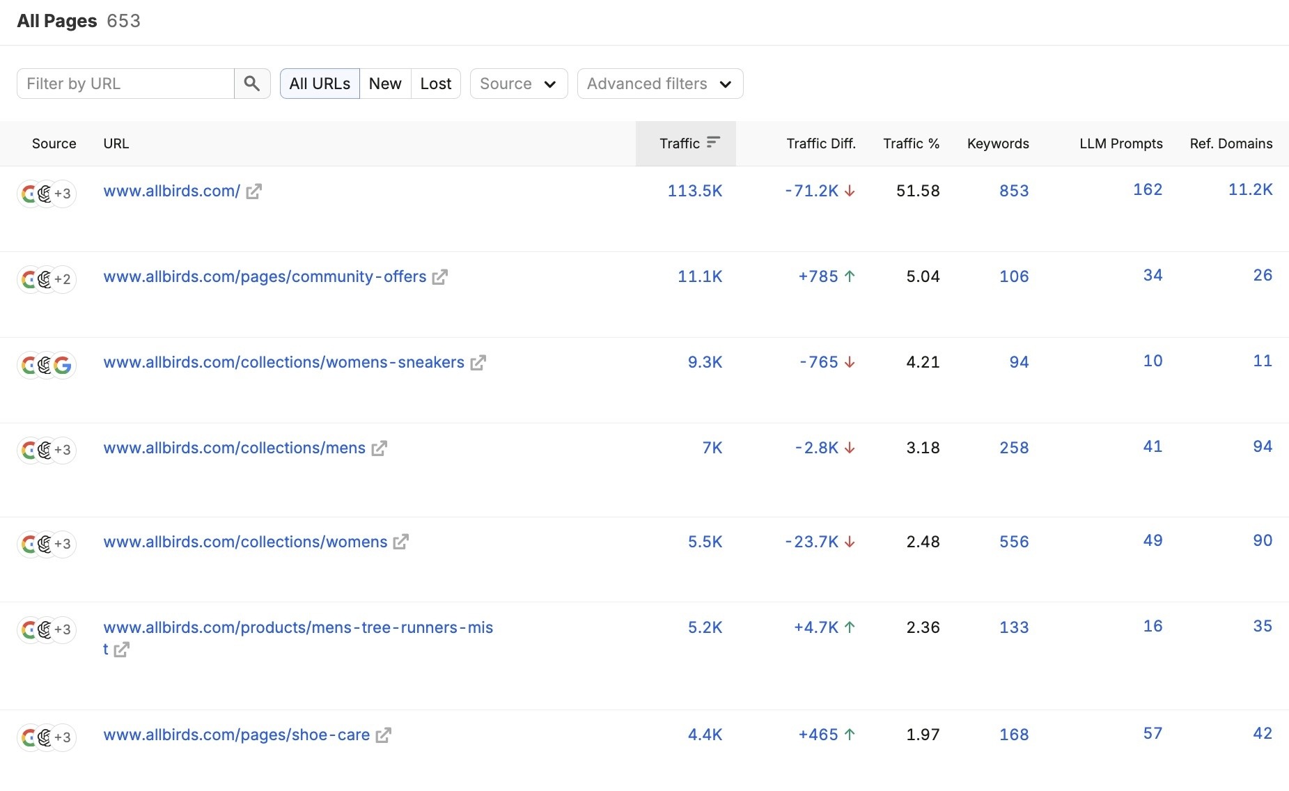Click the 94 referring domains value
Image resolution: width=1289 pixels, height=791 pixels.
1263,446
